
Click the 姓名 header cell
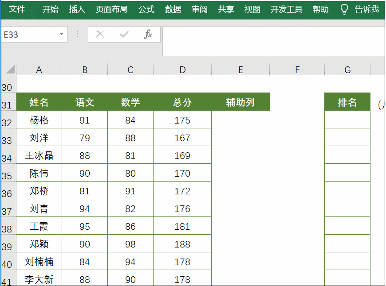tap(39, 102)
